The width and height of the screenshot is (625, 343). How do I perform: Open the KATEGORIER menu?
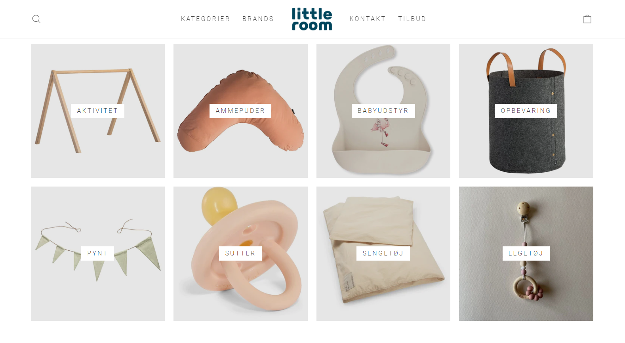206,19
